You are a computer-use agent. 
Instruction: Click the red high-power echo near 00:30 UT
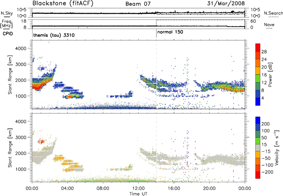click(37, 87)
